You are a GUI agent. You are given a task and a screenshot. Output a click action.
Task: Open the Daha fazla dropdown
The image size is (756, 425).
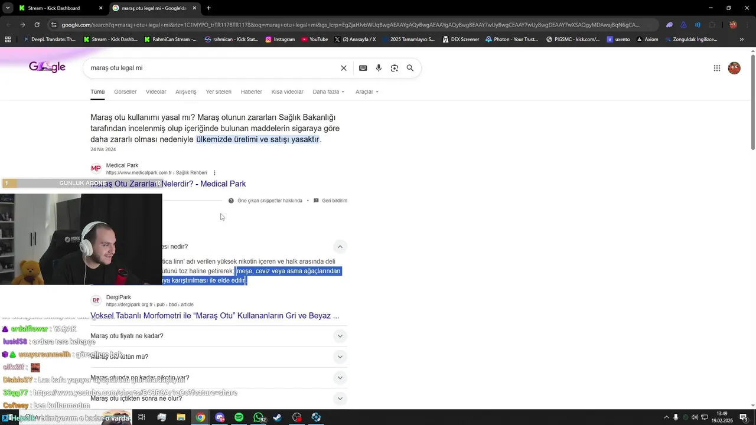[x=328, y=92]
